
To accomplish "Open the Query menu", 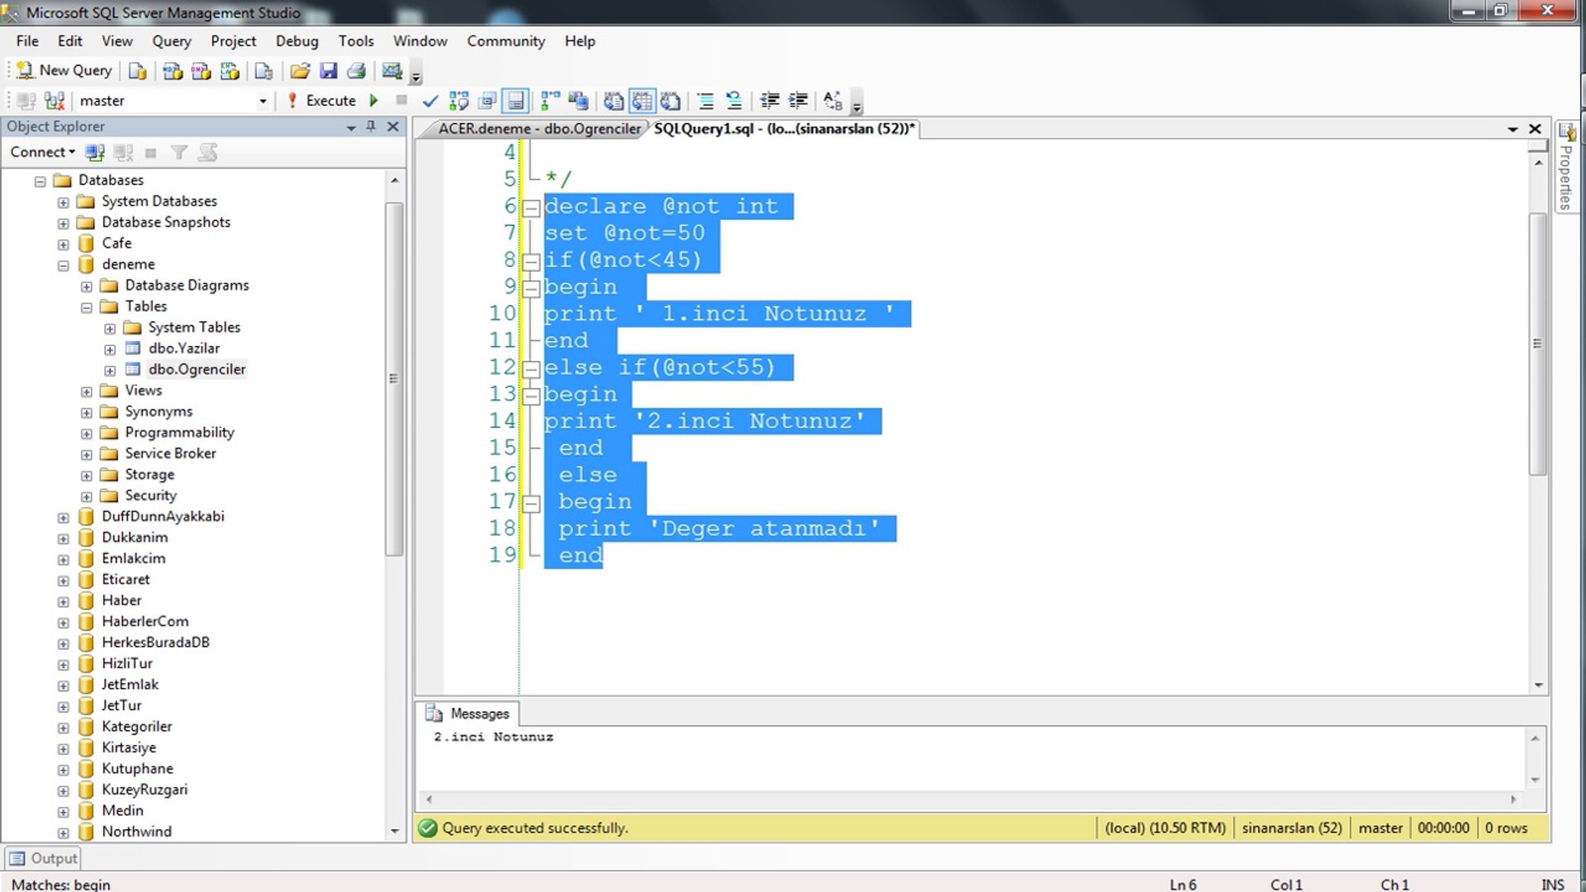I will tap(171, 41).
